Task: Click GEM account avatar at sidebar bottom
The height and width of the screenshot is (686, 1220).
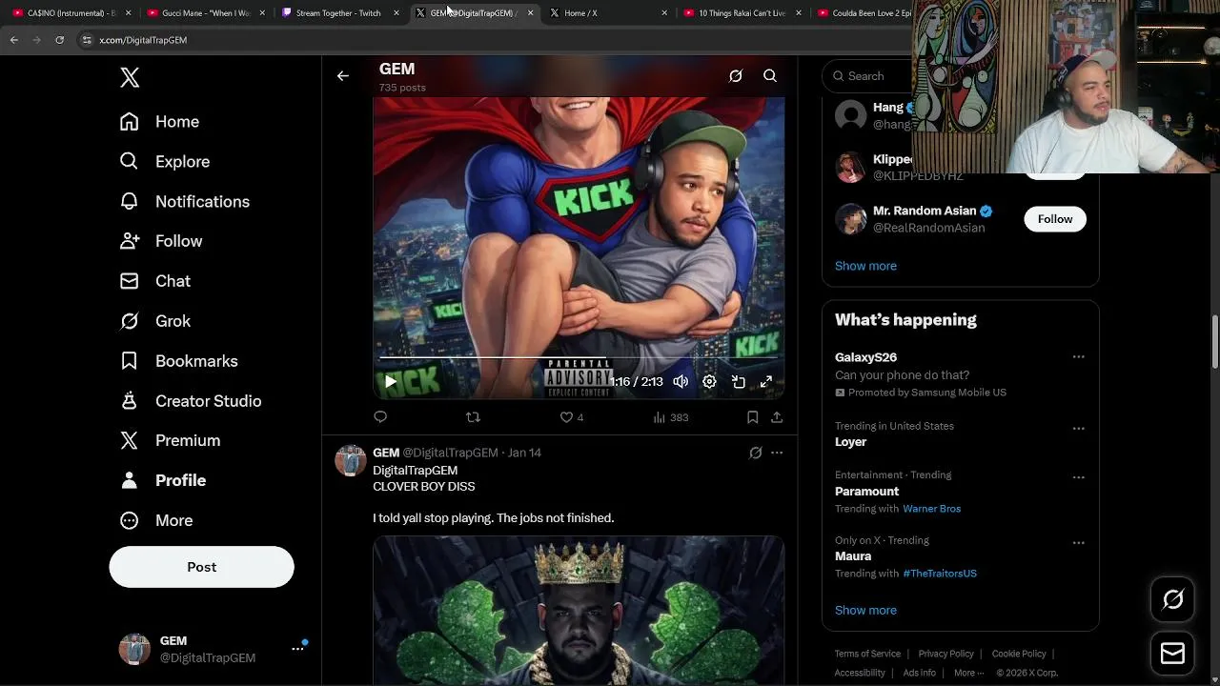Action: click(134, 649)
